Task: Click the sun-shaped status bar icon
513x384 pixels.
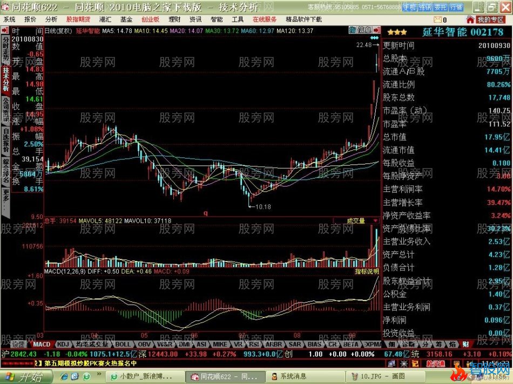Action: point(404,364)
